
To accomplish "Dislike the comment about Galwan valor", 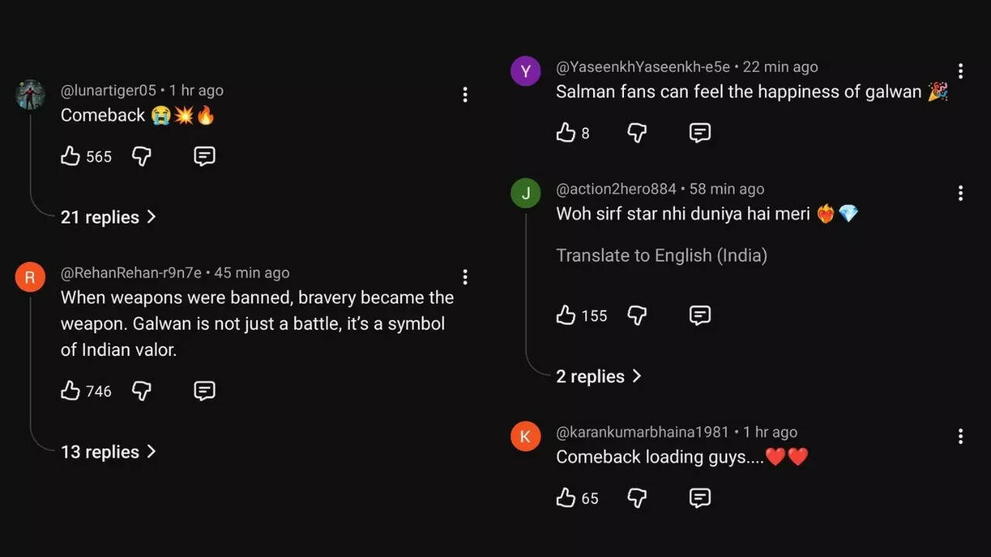I will [x=142, y=391].
